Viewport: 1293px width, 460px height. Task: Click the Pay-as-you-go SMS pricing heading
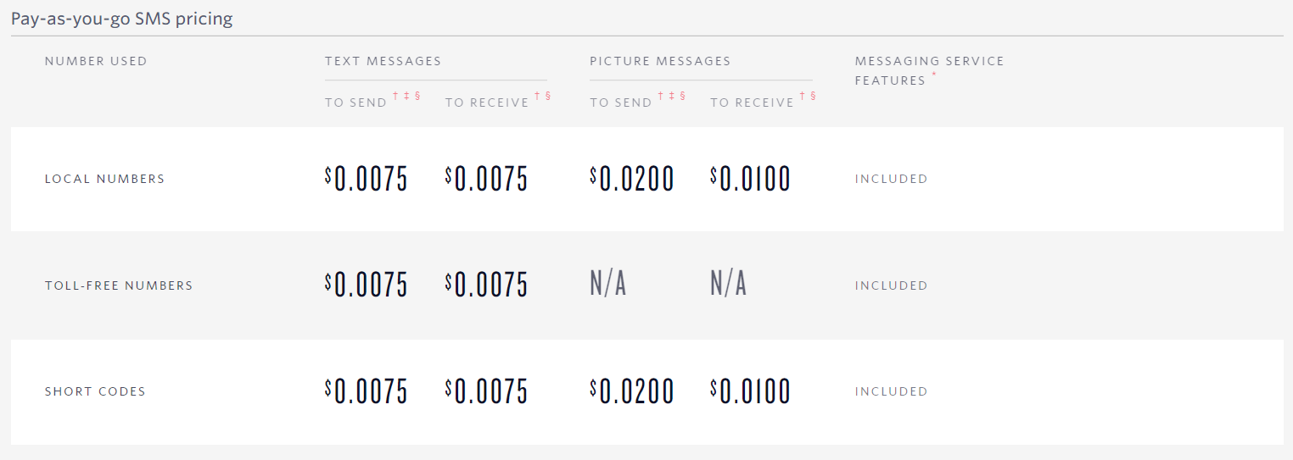coord(122,19)
